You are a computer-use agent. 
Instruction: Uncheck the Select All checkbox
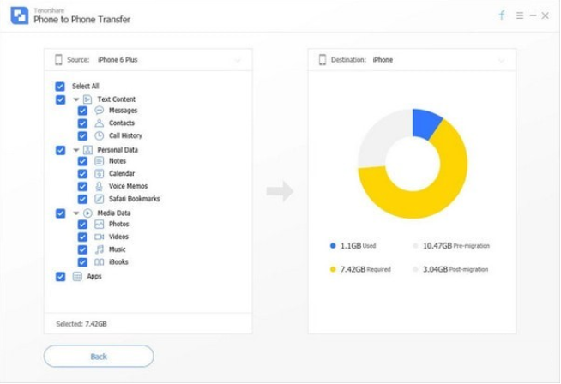(x=60, y=87)
